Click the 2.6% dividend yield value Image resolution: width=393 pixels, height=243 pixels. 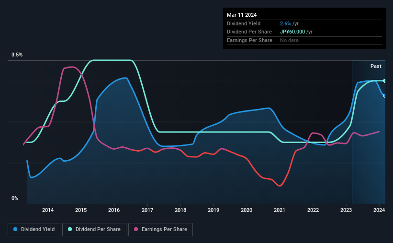pos(285,23)
